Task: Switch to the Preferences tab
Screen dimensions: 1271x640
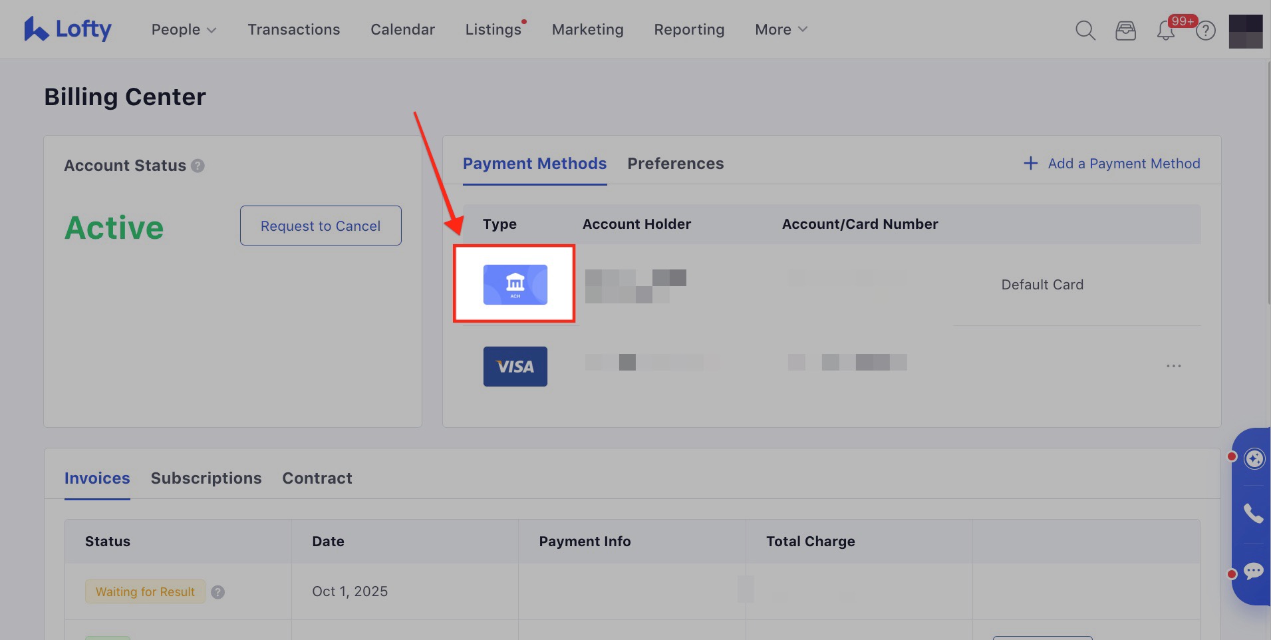Action: coord(675,164)
